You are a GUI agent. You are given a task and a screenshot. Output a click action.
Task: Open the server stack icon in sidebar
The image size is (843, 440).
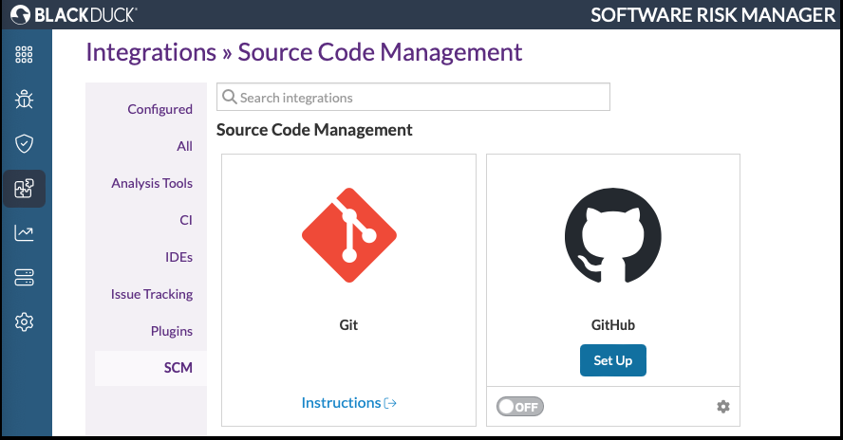(24, 278)
